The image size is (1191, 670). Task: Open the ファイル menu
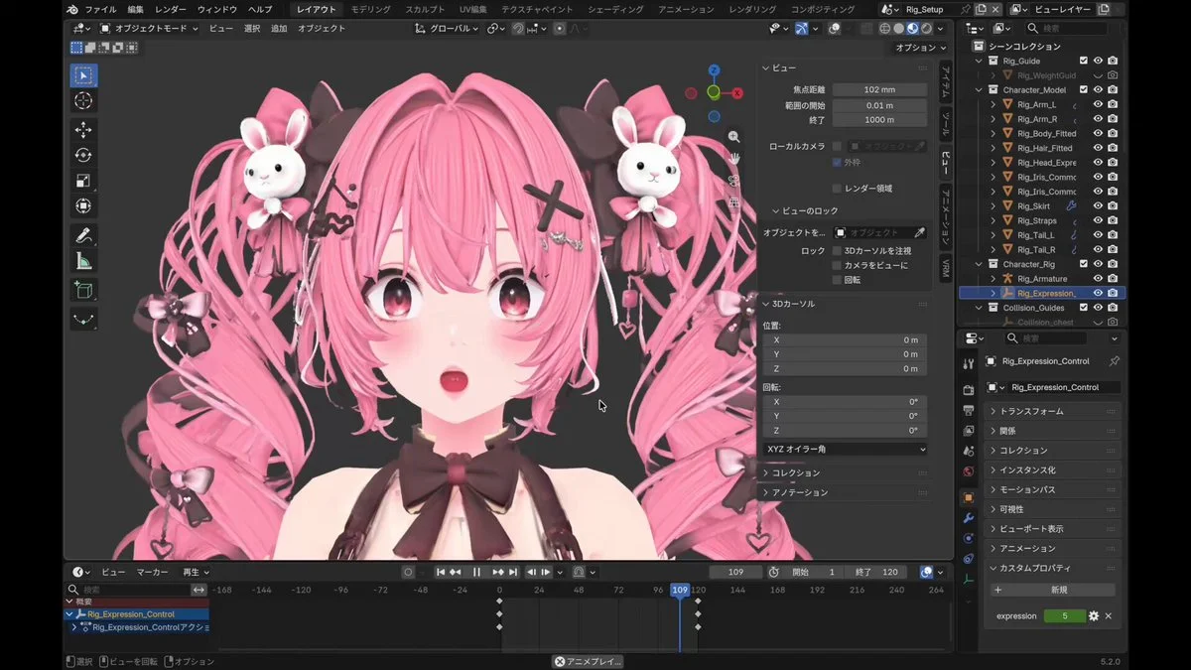click(100, 9)
